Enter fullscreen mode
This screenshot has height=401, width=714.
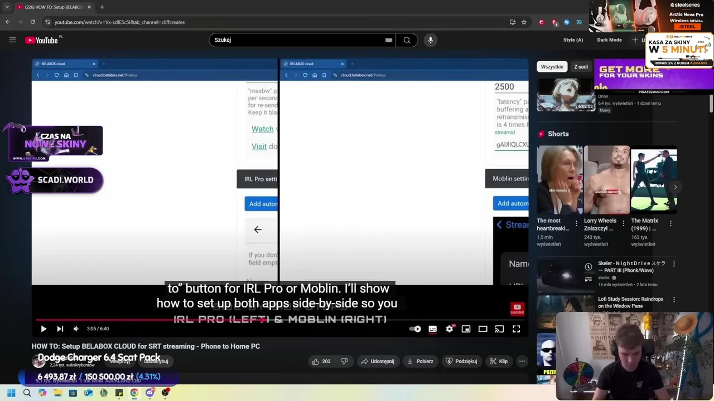tap(517, 329)
